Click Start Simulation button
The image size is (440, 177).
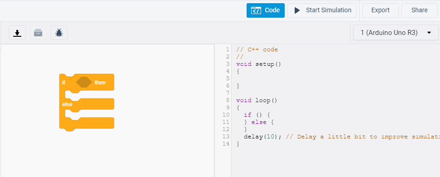[x=322, y=10]
